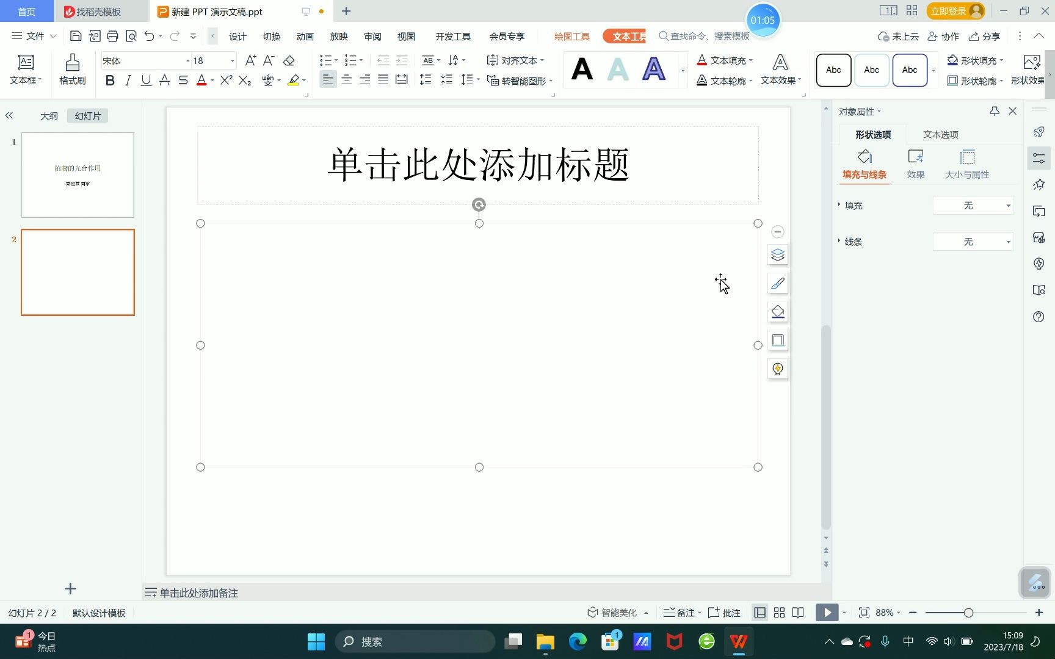Center align the text
Viewport: 1055px width, 659px height.
coord(346,80)
